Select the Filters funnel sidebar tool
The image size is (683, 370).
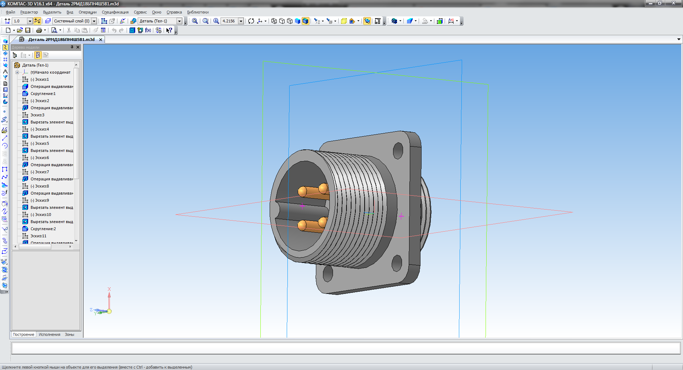pyautogui.click(x=5, y=78)
